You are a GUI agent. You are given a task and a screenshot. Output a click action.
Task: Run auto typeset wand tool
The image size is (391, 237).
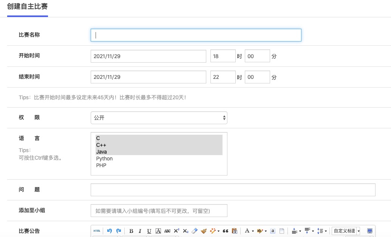click(x=213, y=231)
